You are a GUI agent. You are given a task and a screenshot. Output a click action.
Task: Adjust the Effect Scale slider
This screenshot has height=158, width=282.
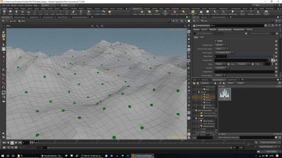point(251,56)
